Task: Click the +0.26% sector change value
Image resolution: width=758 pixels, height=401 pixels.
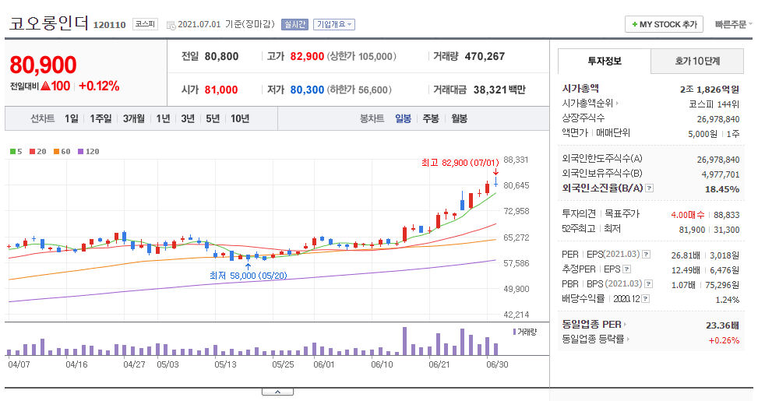Action: (725, 340)
